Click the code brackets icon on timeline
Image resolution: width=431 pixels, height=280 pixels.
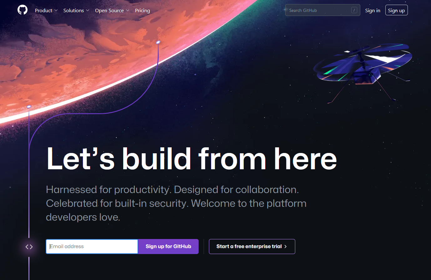tap(29, 247)
